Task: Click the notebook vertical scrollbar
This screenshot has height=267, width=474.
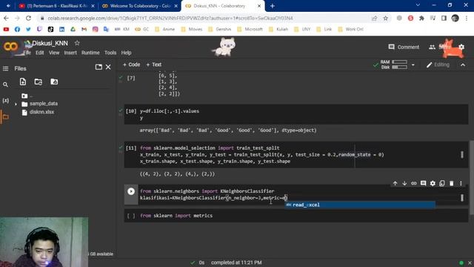Action: 471,177
